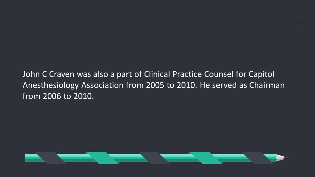Click the sharpened graphite tip of the pencil
315x177 pixels.
[286, 158]
